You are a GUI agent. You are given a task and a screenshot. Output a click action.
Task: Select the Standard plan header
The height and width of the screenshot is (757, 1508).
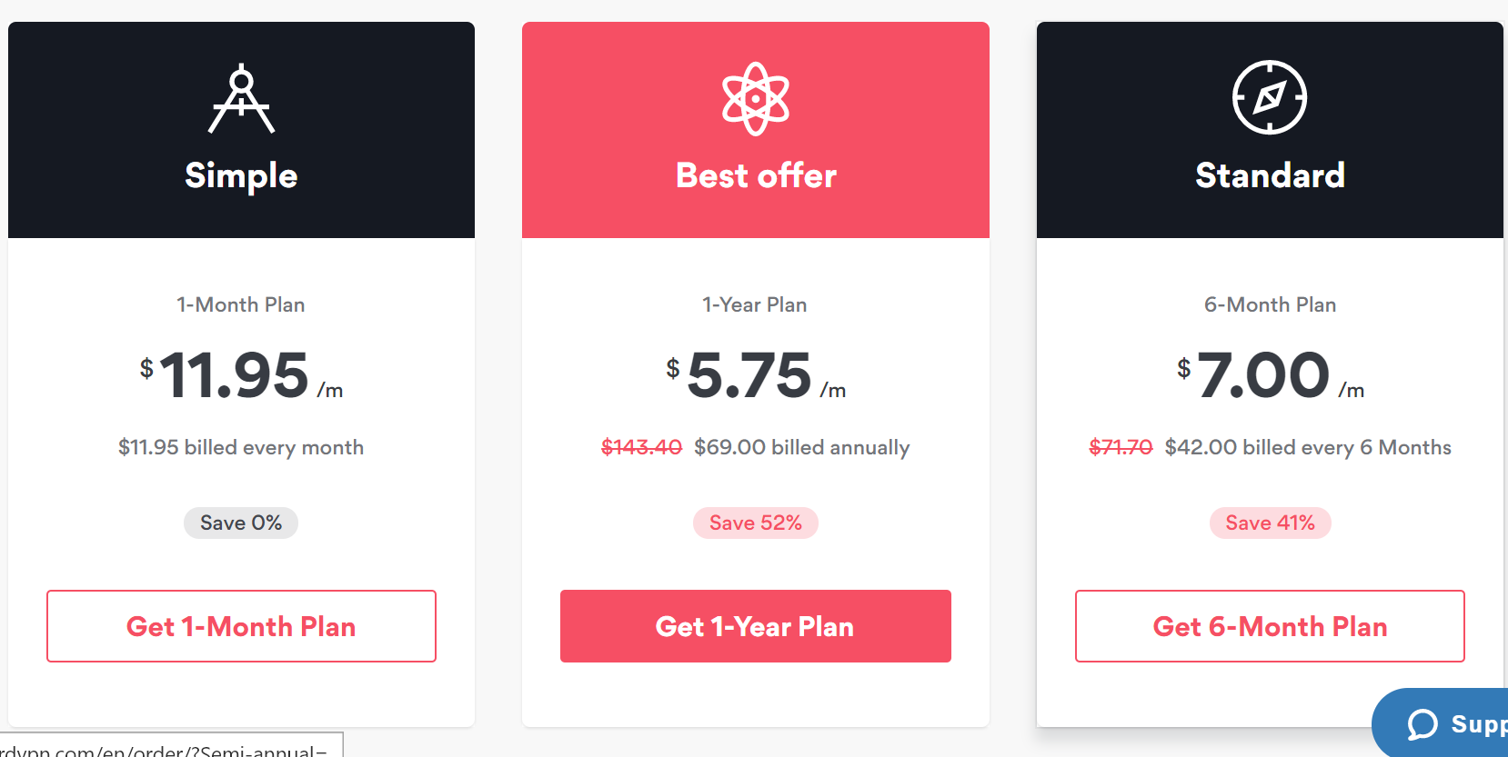1270,130
